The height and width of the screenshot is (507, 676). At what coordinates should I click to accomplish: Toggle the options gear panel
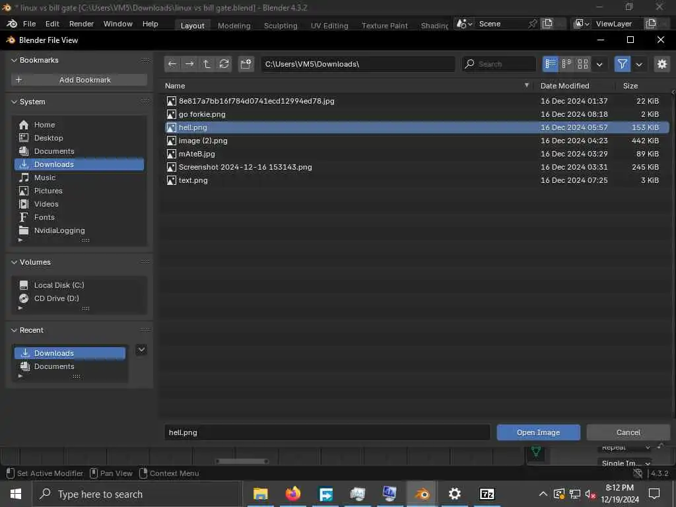[x=662, y=64]
